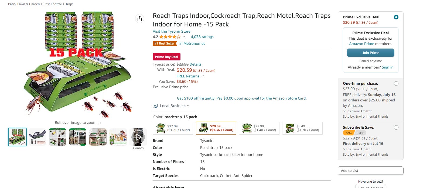Image resolution: width=430 pixels, height=188 pixels.
Task: Expand the Local Business dropdown
Action: [x=188, y=106]
